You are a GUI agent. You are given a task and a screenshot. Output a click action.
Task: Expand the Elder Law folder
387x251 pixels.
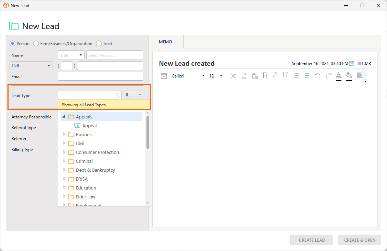coord(64,196)
